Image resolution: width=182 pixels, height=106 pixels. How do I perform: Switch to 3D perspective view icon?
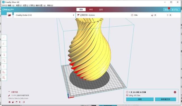(x=9, y=102)
